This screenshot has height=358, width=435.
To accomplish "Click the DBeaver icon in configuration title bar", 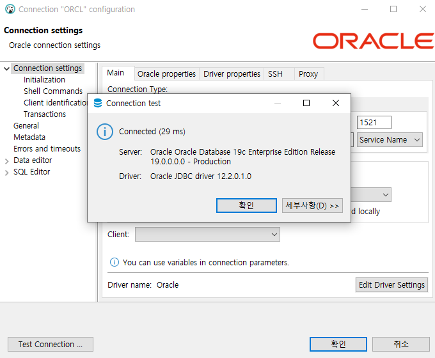I will (10, 9).
